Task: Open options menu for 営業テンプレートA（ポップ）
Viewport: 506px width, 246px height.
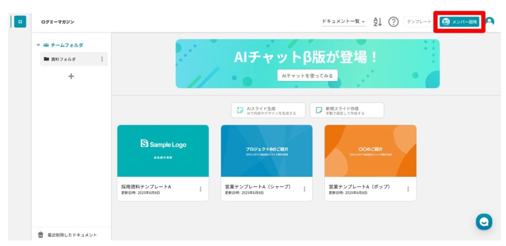Action: click(408, 189)
